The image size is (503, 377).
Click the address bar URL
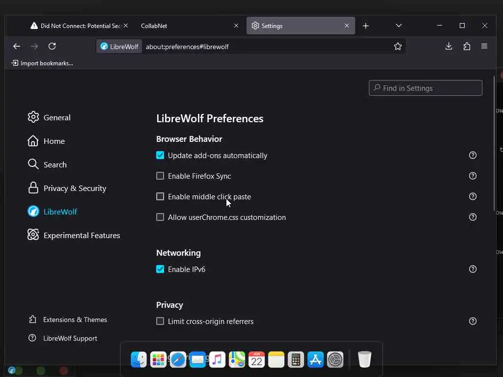pos(187,47)
